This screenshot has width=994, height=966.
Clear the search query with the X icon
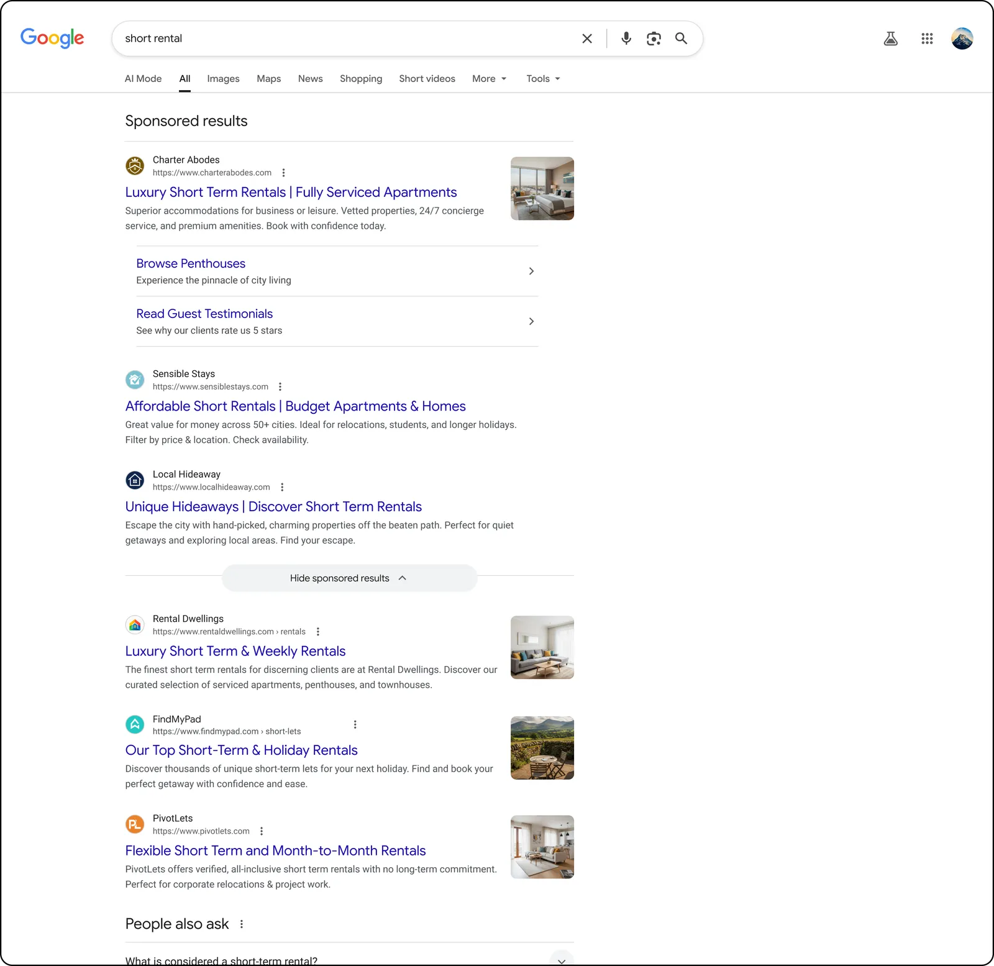586,38
